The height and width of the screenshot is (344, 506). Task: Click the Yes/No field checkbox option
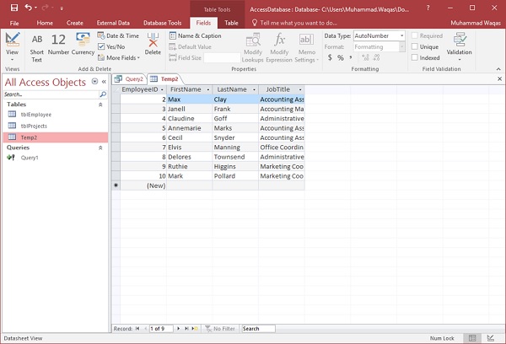102,47
